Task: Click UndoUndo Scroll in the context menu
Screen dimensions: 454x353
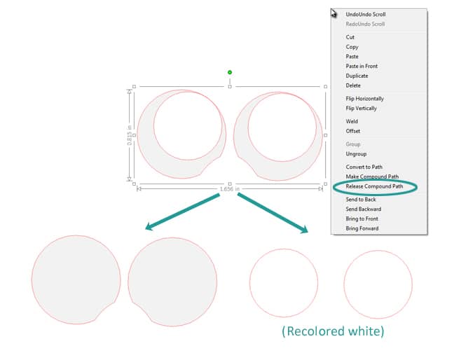Action: pos(365,14)
